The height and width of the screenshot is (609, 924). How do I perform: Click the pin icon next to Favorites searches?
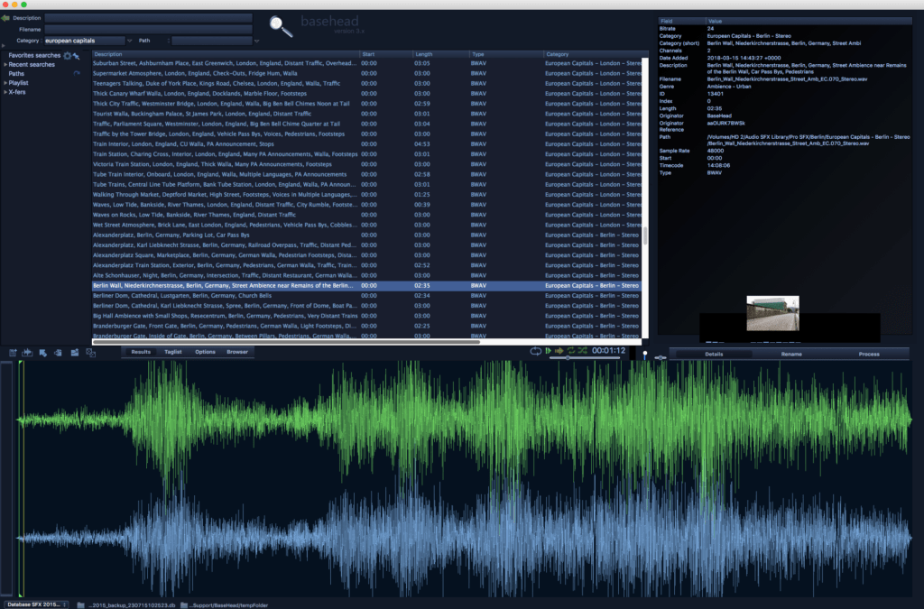pos(77,57)
